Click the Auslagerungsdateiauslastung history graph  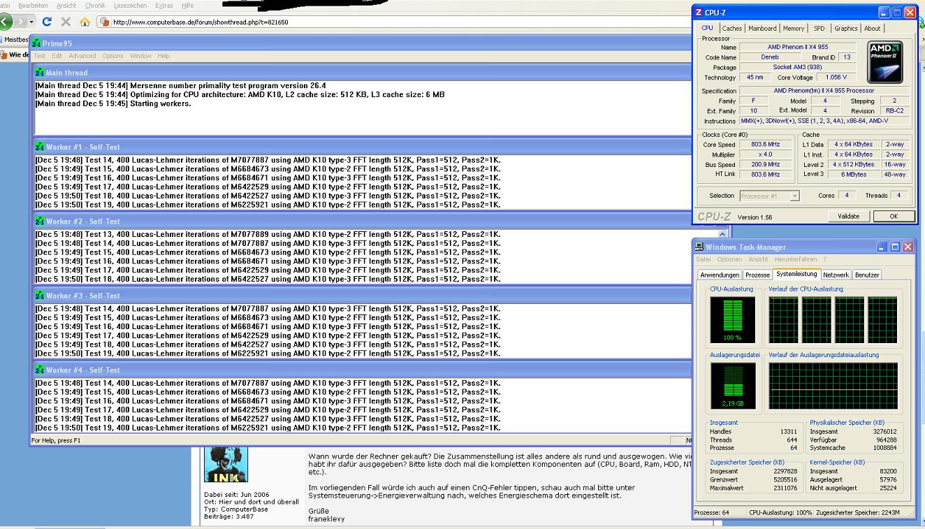[833, 386]
